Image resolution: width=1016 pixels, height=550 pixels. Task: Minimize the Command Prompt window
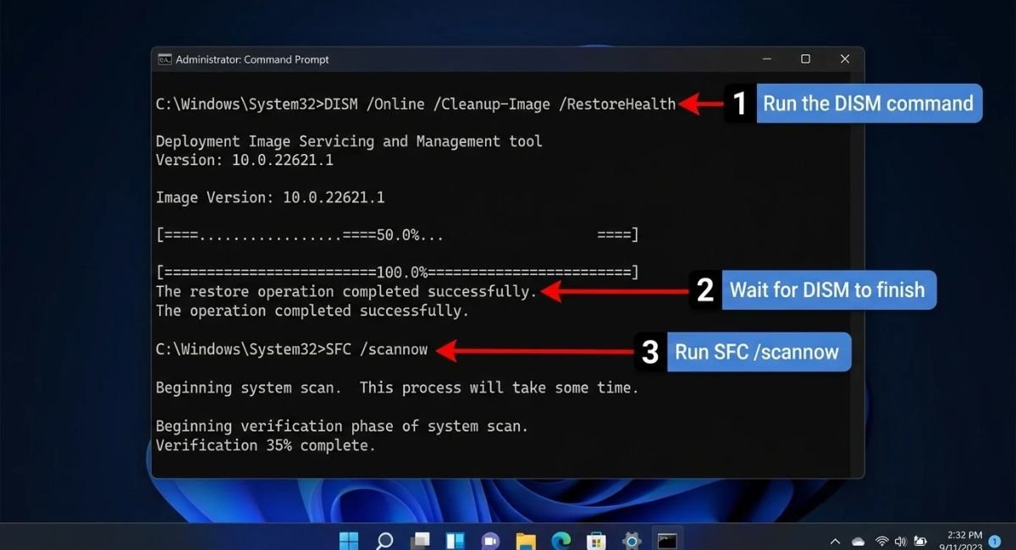click(765, 59)
